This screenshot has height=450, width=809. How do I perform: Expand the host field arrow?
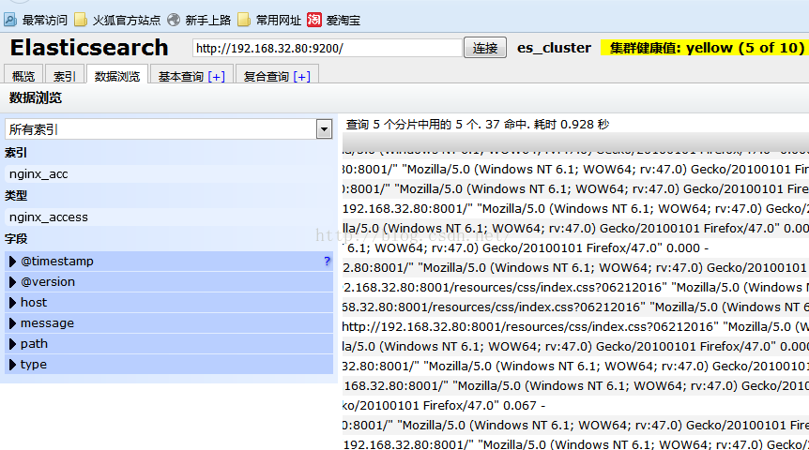pos(13,303)
